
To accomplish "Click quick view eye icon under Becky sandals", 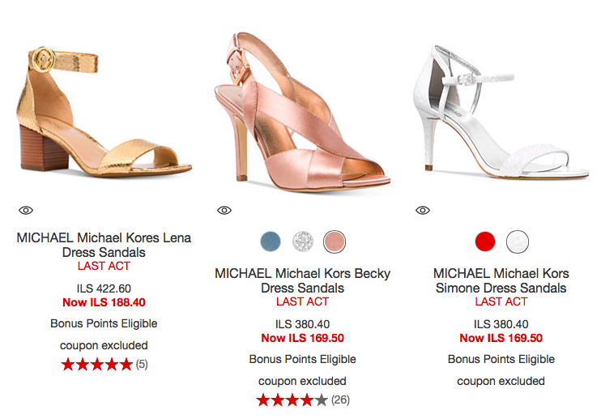I will 224,210.
